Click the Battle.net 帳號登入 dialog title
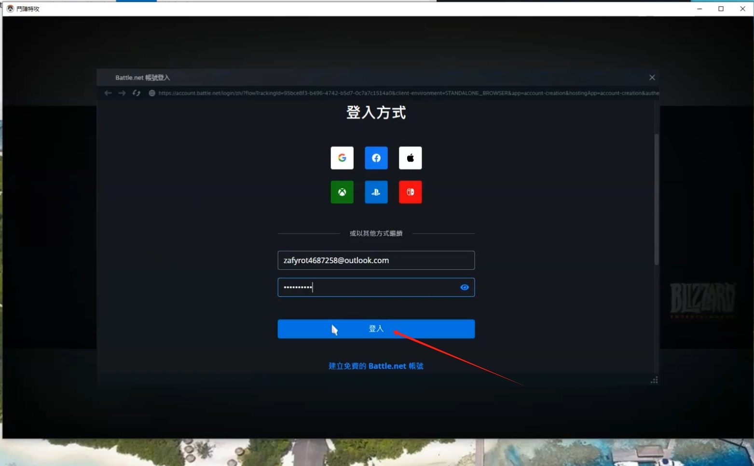 (x=143, y=78)
